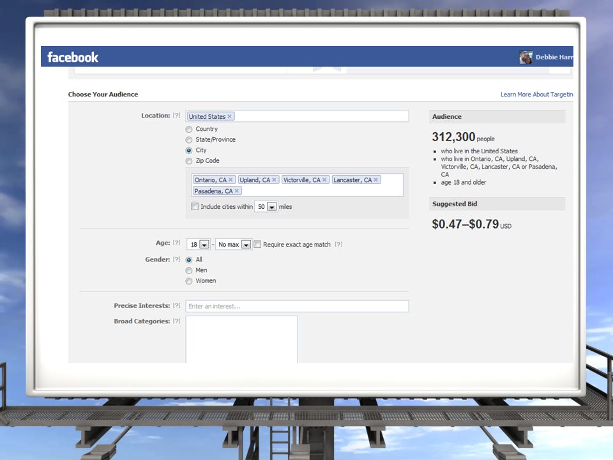
Task: Click the Suggested Bid header
Action: tap(497, 204)
